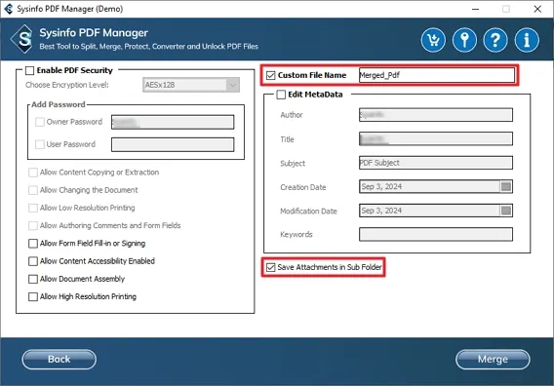Enable PDF Security checkbox
554x386 pixels.
[29, 70]
